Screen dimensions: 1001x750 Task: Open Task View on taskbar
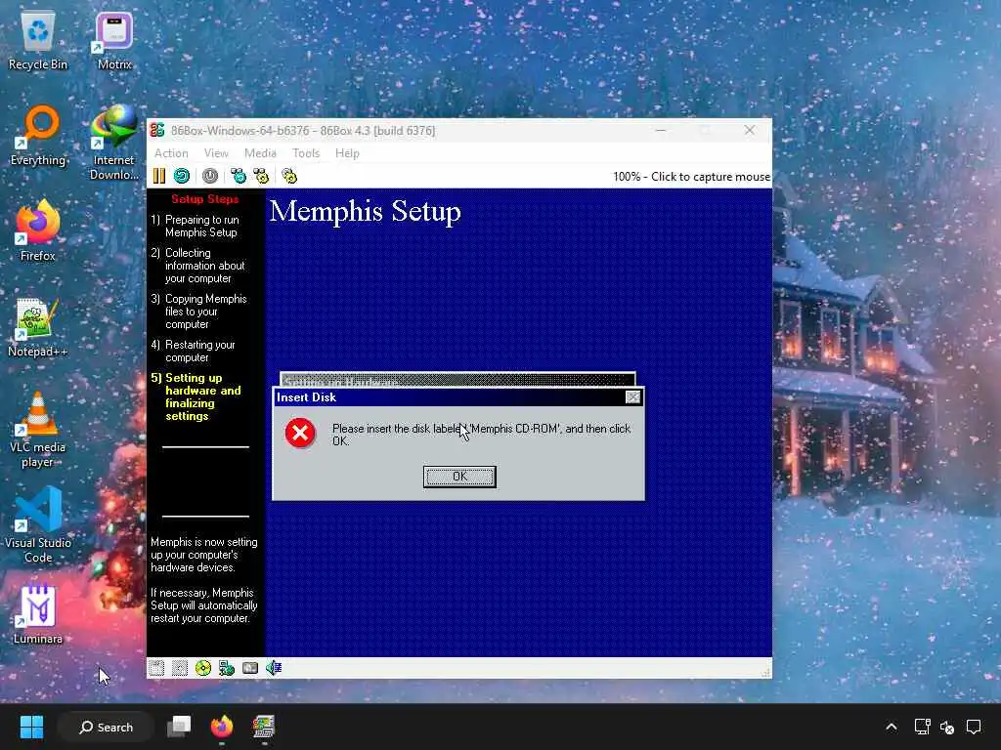pyautogui.click(x=180, y=727)
